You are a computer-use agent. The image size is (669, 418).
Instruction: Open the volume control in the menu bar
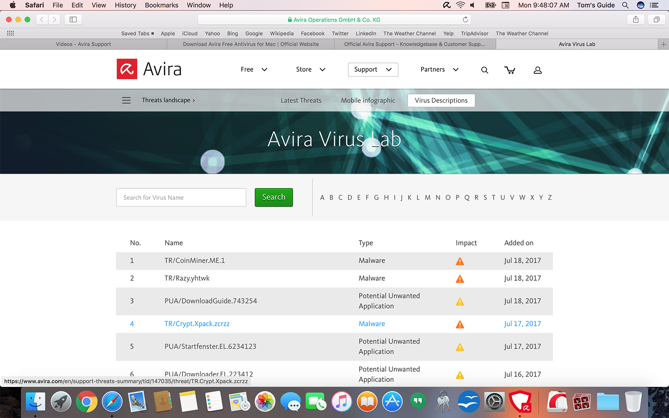473,5
